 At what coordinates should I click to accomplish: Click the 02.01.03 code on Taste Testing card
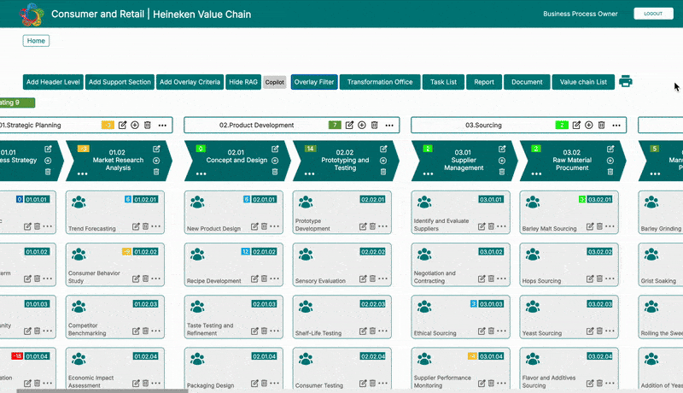pos(264,304)
